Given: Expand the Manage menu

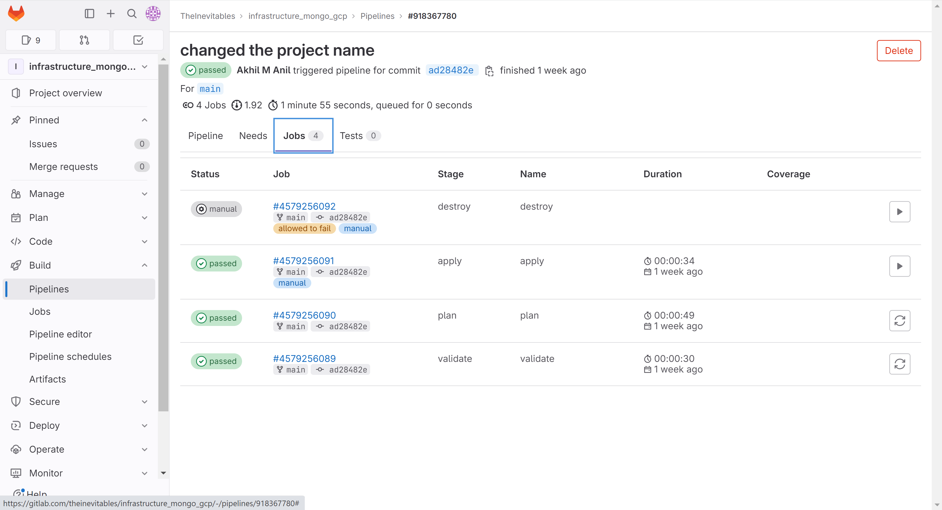Looking at the screenshot, I should tap(145, 194).
